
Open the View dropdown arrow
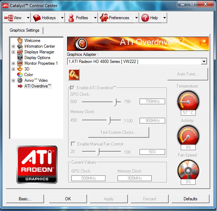(28, 18)
